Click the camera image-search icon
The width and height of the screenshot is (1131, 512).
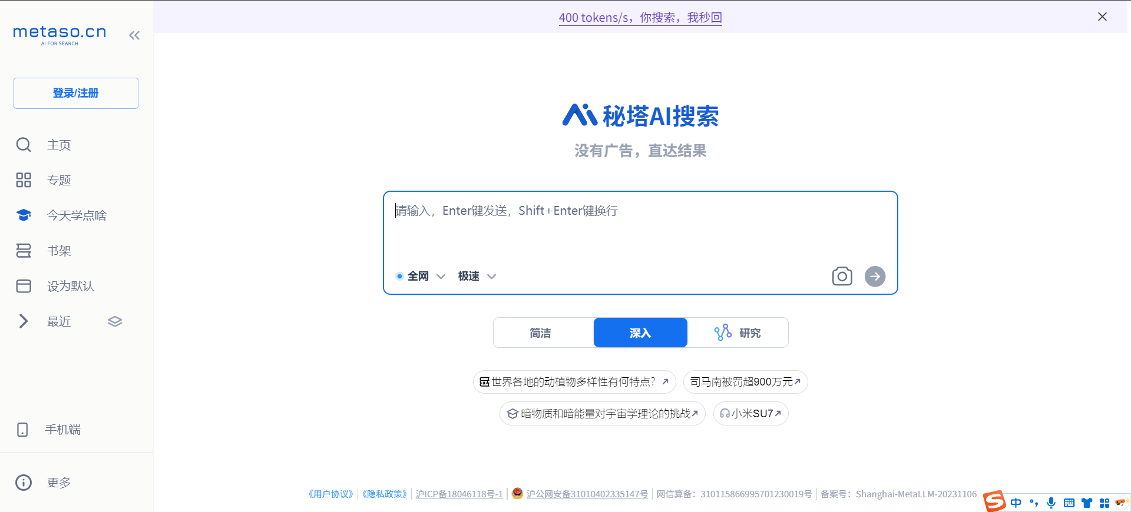(x=842, y=276)
